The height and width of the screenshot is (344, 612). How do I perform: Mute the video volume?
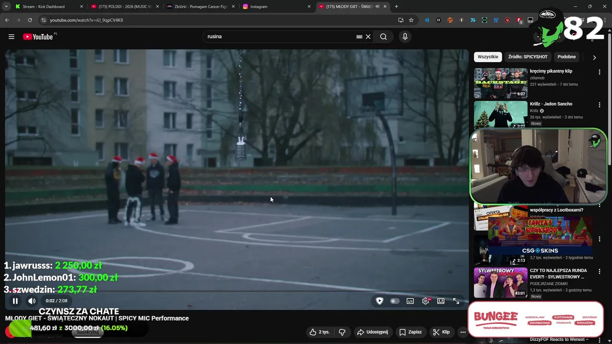[32, 301]
